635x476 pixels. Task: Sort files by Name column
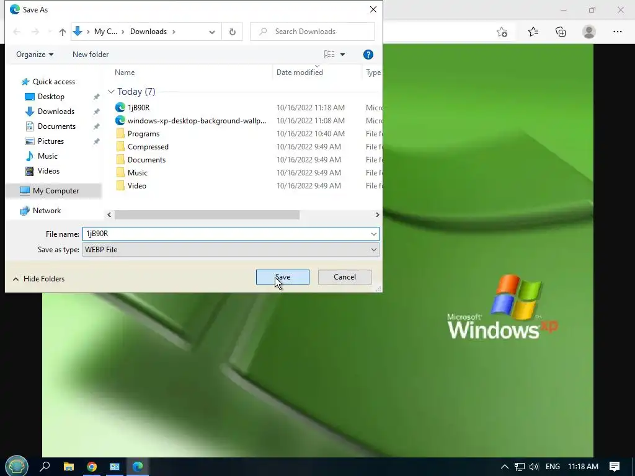pyautogui.click(x=124, y=73)
